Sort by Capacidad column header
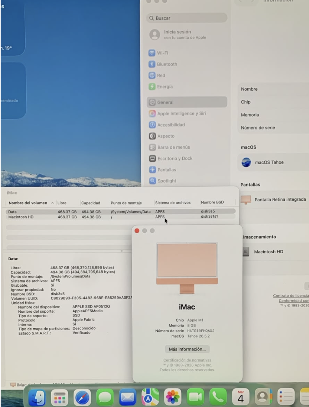 pyautogui.click(x=91, y=203)
